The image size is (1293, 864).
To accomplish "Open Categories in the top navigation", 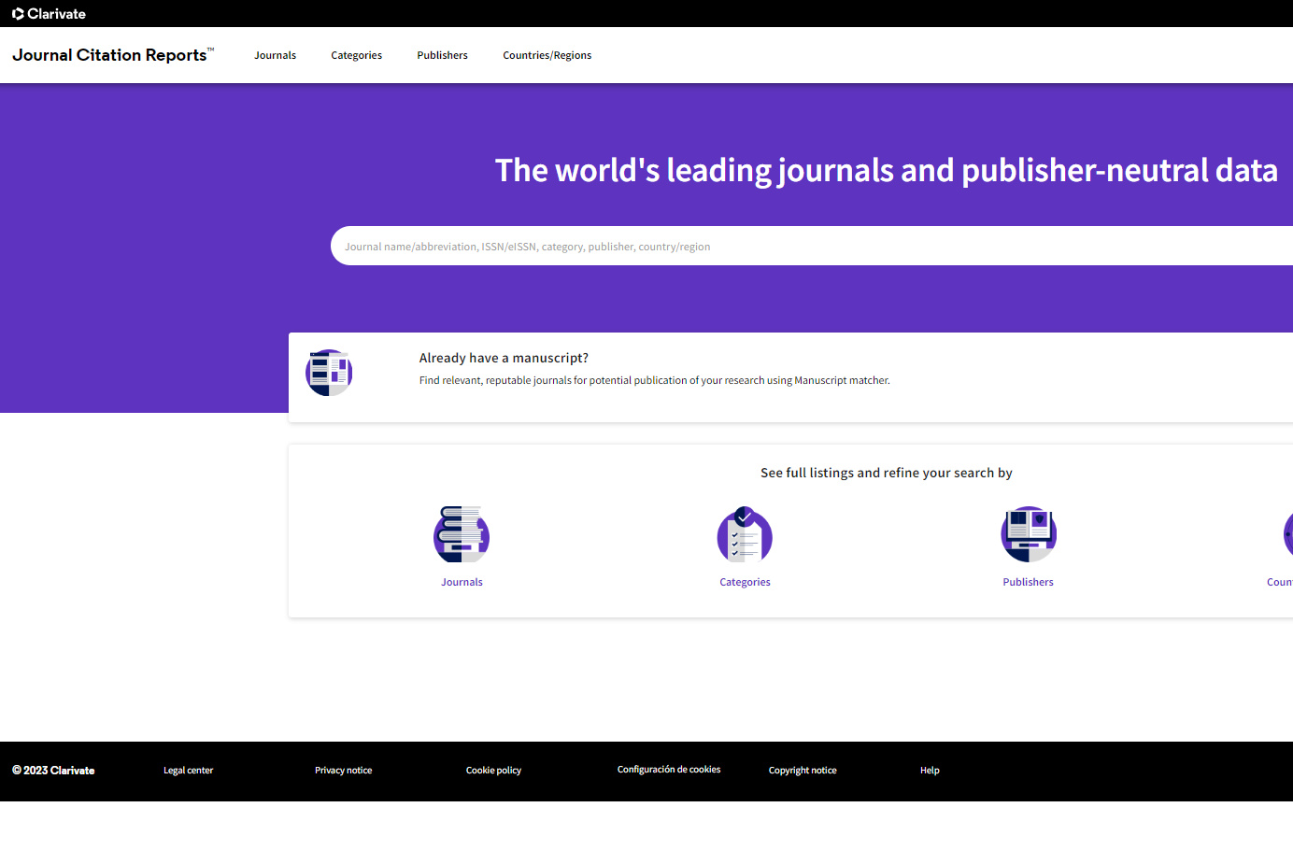I will coord(356,55).
